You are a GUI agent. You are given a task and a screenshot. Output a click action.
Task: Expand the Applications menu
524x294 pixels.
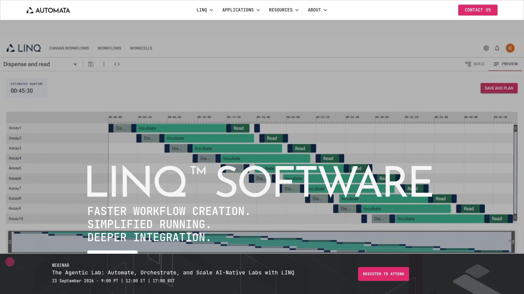click(241, 10)
